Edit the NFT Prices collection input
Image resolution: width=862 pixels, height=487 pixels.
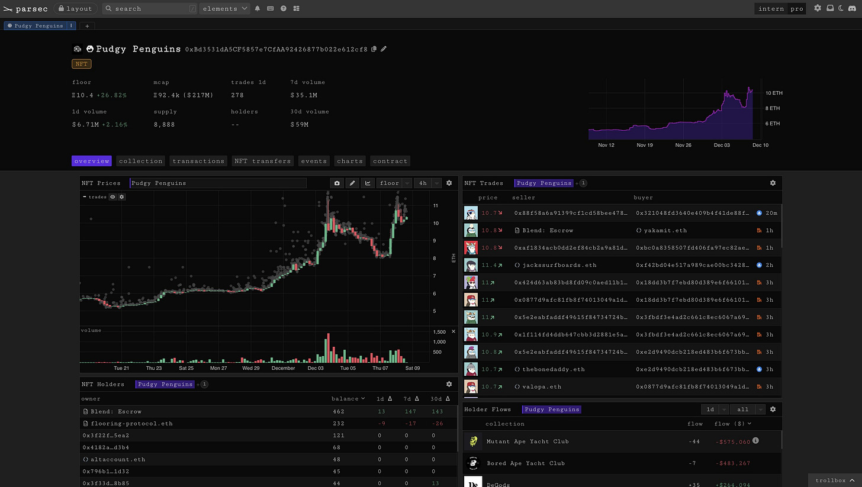[x=218, y=183]
